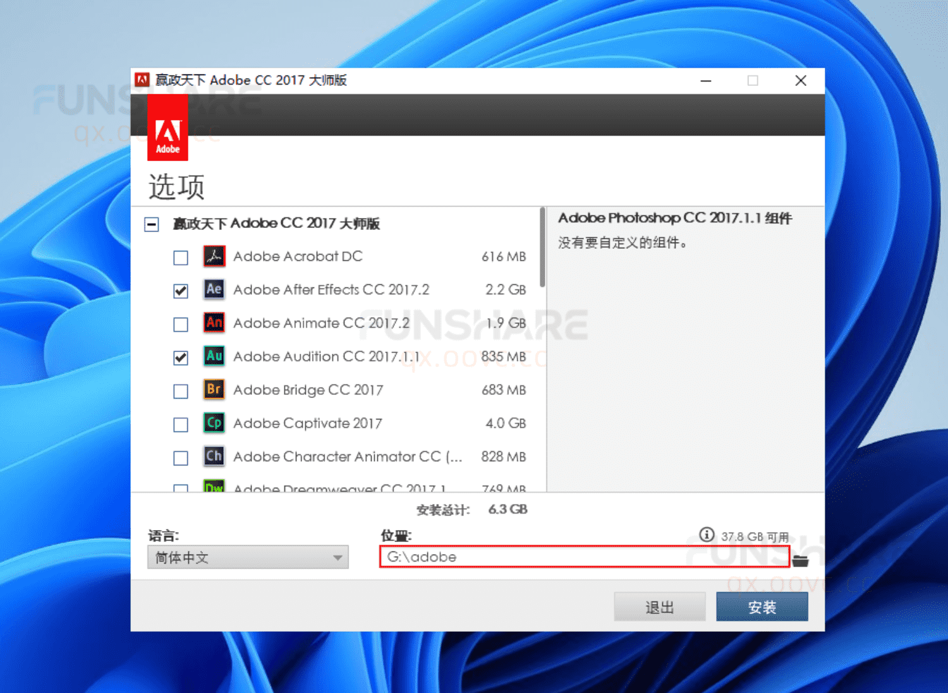The image size is (948, 693).
Task: Select the Adobe Acrobat DC row label
Action: pos(298,256)
